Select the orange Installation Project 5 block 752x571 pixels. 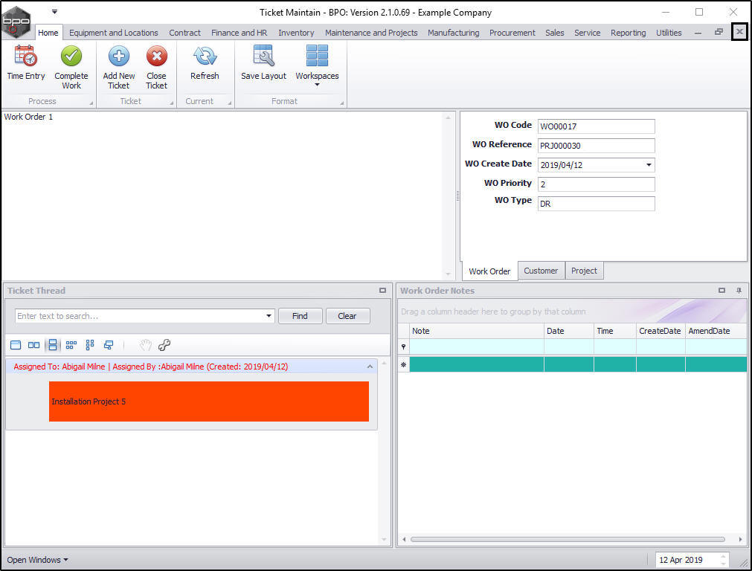click(x=208, y=401)
